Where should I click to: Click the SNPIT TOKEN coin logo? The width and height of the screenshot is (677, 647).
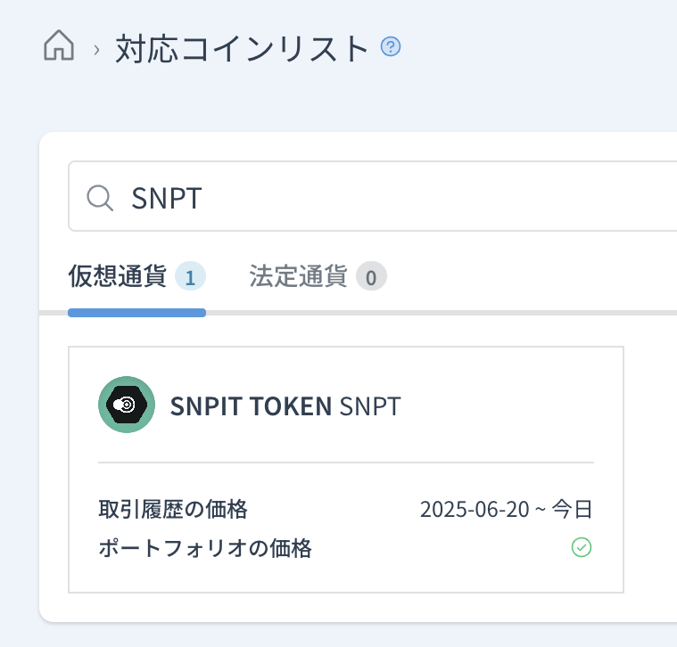pyautogui.click(x=127, y=405)
